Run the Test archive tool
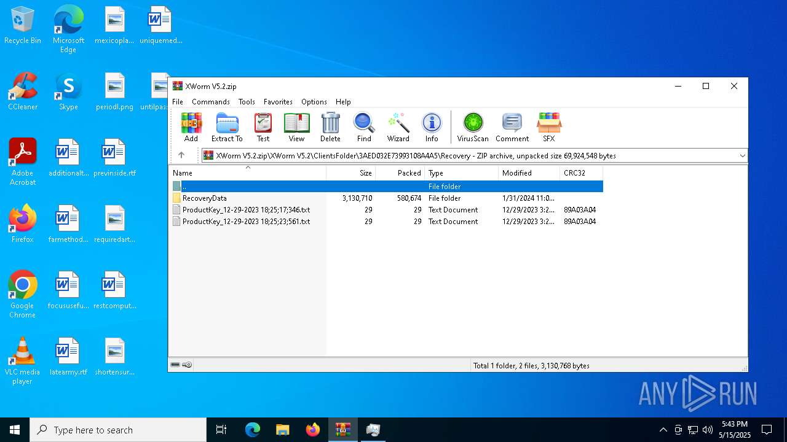This screenshot has width=787, height=442. click(263, 127)
